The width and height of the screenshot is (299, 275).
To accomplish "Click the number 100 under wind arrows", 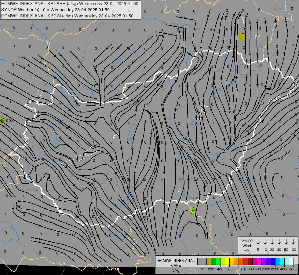I will [293, 250].
